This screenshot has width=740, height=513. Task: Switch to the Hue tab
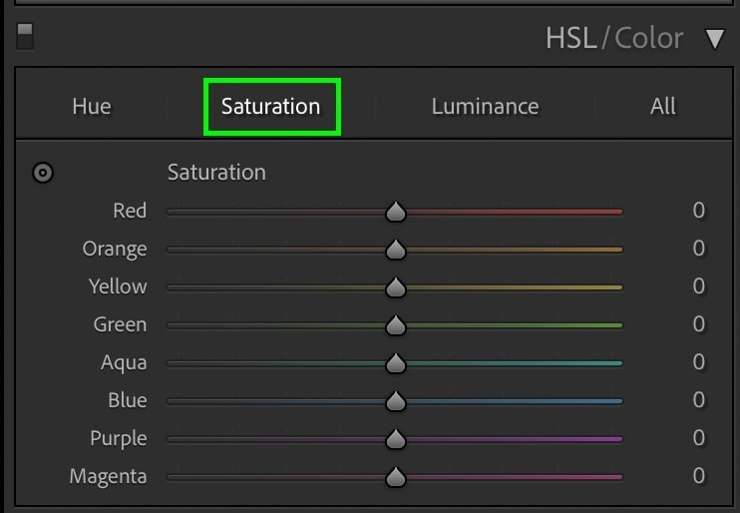[x=92, y=106]
